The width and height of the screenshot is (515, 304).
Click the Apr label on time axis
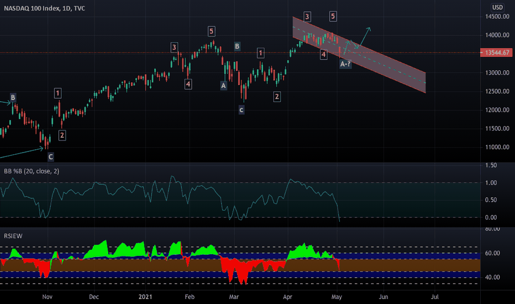click(x=287, y=297)
